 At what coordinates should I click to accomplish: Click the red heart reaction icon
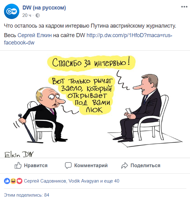(x=19, y=181)
